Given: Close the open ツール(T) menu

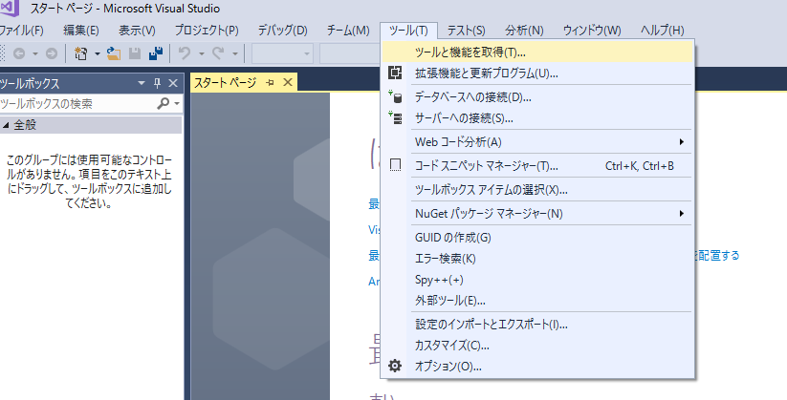Looking at the screenshot, I should [408, 31].
